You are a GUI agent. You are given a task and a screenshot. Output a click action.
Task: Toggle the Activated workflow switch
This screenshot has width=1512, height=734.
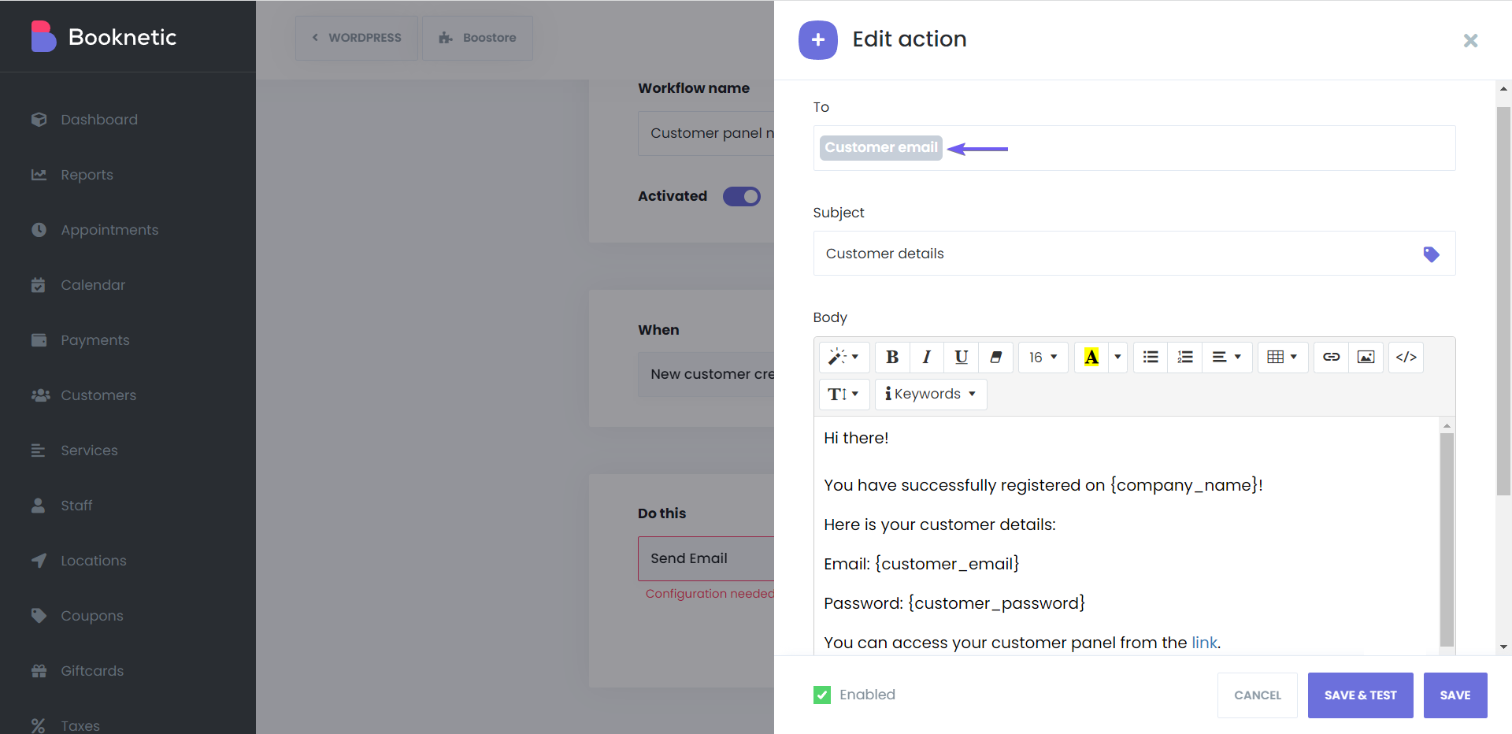pyautogui.click(x=741, y=196)
